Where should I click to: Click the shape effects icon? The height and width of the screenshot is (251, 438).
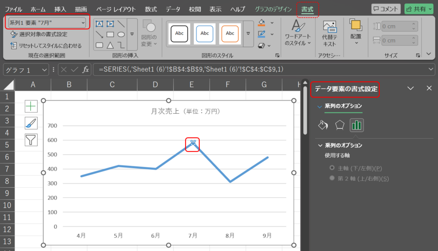[x=261, y=45]
